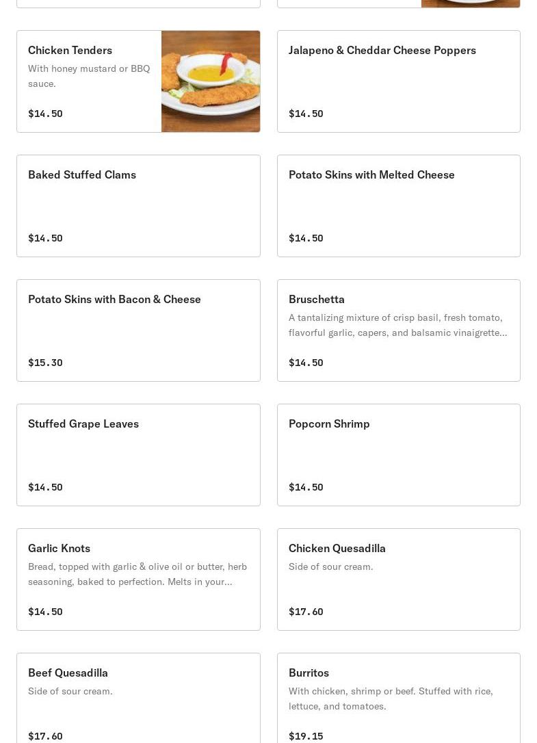
Task: Open the Popcorn Shrimp item
Action: [x=329, y=424]
